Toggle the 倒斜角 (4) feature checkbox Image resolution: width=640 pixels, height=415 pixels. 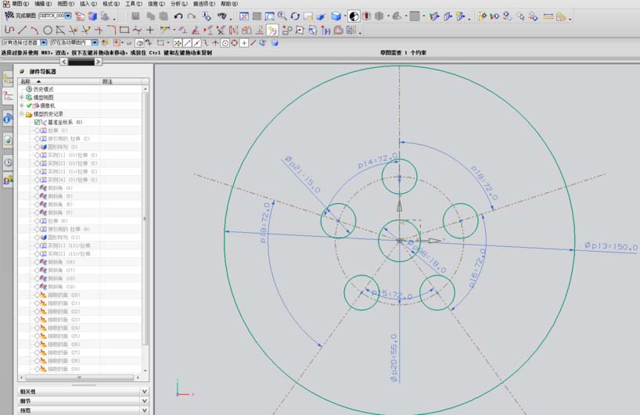pyautogui.click(x=37, y=188)
